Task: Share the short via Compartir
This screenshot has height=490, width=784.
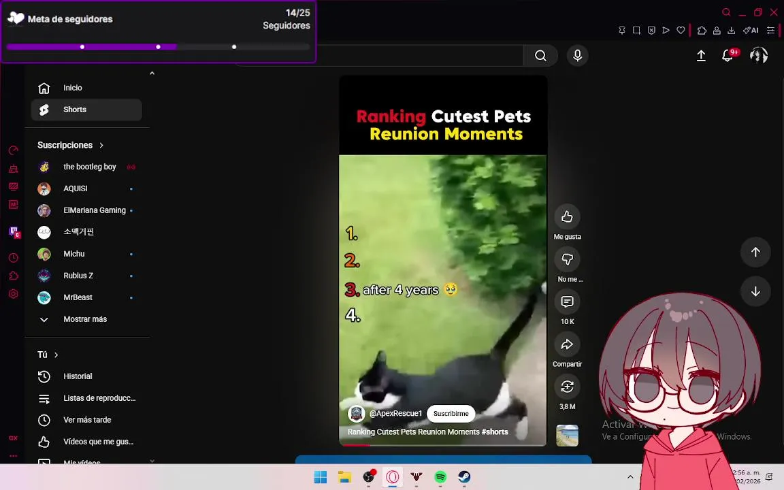Action: point(567,344)
